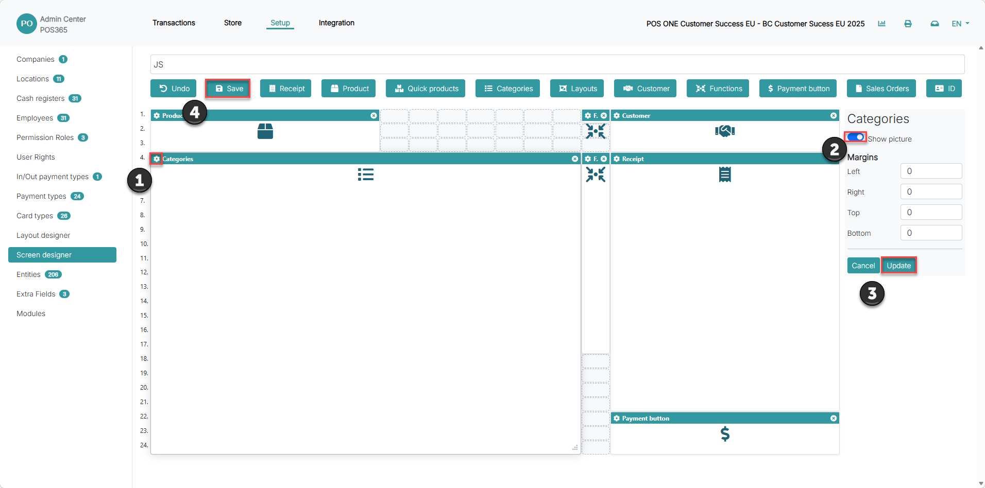The height and width of the screenshot is (488, 985).
Task: Click the printer icon in the header
Action: click(x=908, y=24)
